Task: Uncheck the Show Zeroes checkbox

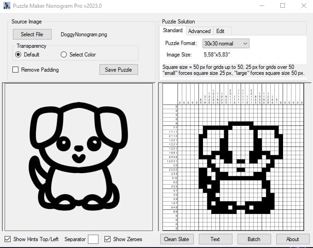Action: tap(108, 239)
